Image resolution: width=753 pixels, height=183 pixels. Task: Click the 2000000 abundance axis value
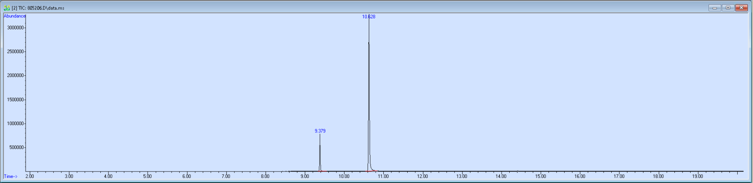pos(15,75)
